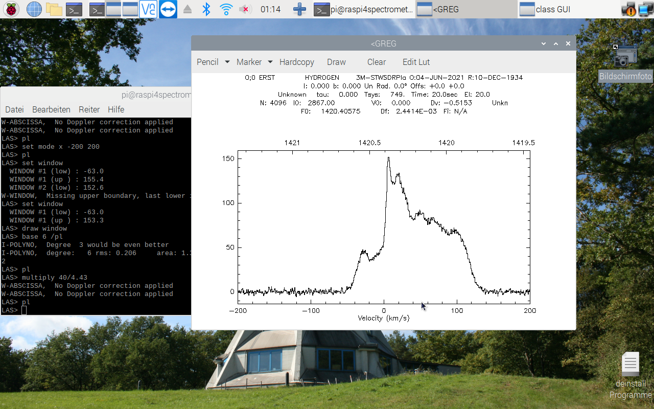Viewport: 654px width, 409px height.
Task: Switch to the <GREG taskbar entry
Action: point(466,9)
